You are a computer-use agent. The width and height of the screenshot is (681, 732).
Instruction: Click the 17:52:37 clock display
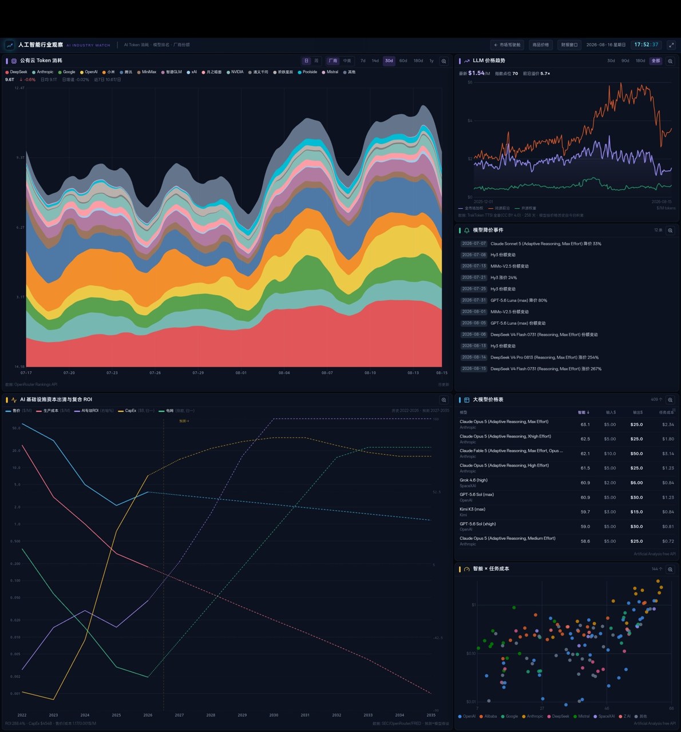(x=646, y=45)
